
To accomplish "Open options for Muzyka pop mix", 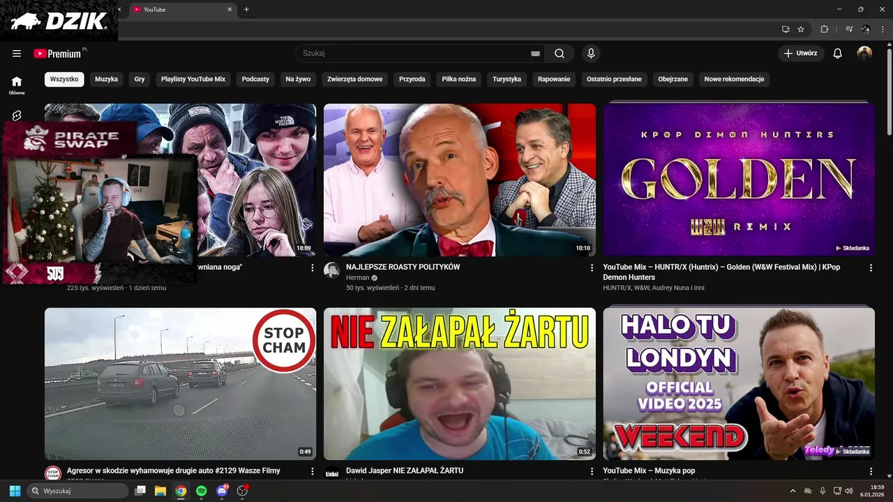I will (871, 471).
